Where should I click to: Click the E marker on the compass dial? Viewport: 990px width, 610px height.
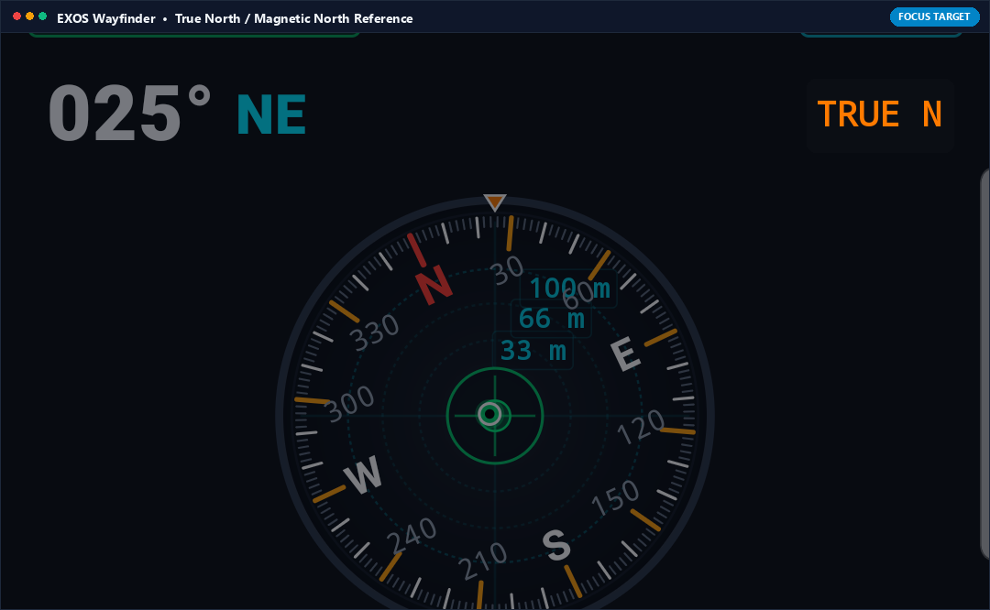(626, 354)
